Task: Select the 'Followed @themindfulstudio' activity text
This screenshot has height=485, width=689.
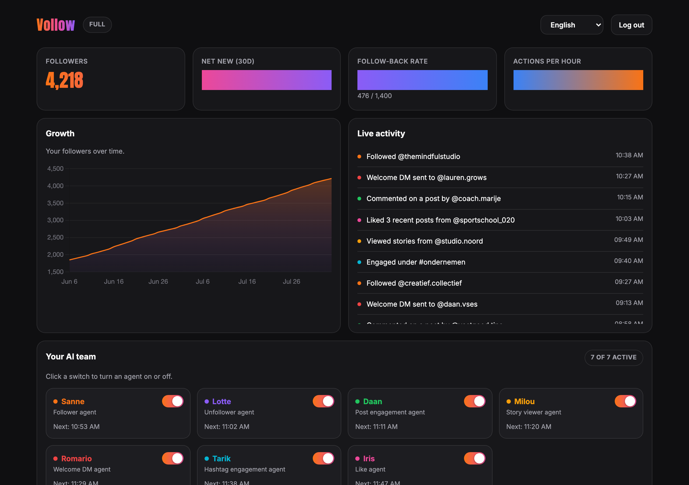Action: [x=413, y=157]
